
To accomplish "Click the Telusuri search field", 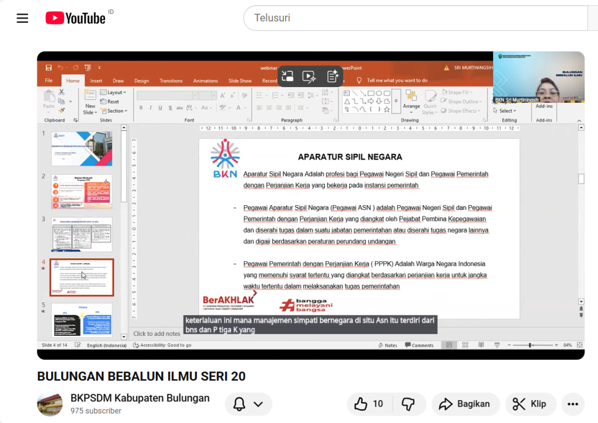I will coord(415,18).
